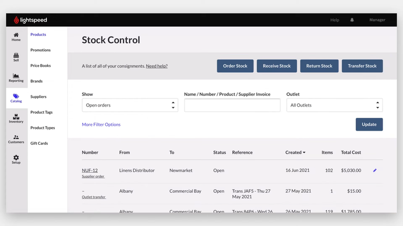Sort by the Created column header
The width and height of the screenshot is (403, 226).
295,153
